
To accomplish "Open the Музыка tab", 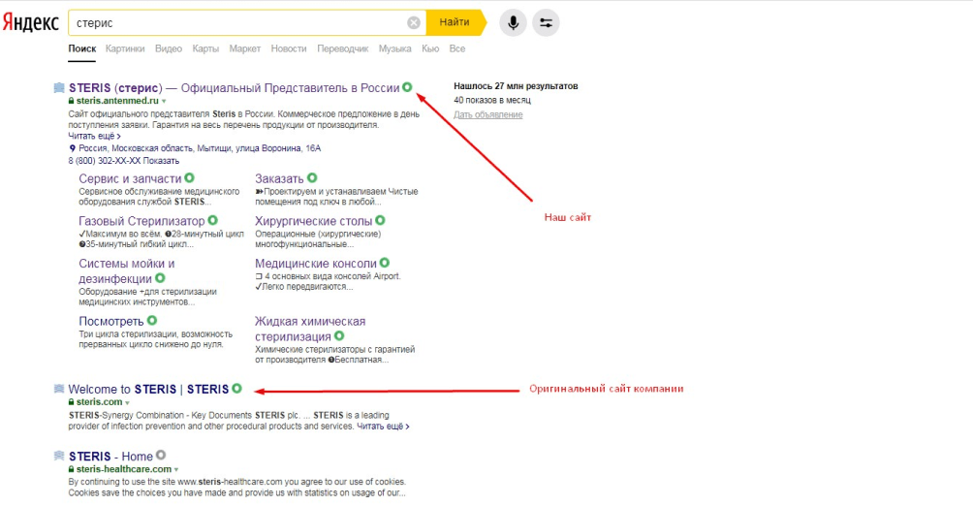I will click(x=394, y=48).
